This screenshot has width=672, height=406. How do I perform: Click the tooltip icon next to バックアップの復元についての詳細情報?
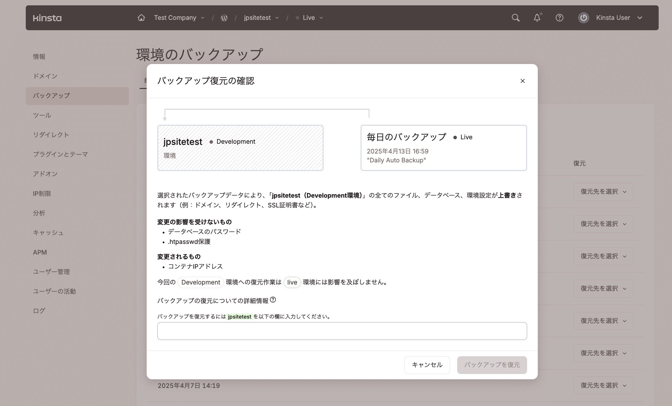click(273, 300)
